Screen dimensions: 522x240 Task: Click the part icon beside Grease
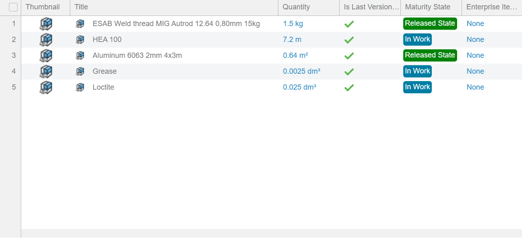(80, 71)
